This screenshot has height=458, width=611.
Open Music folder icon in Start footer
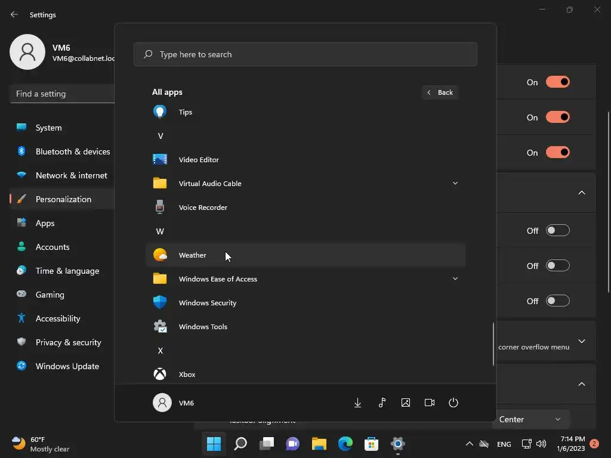(x=382, y=403)
